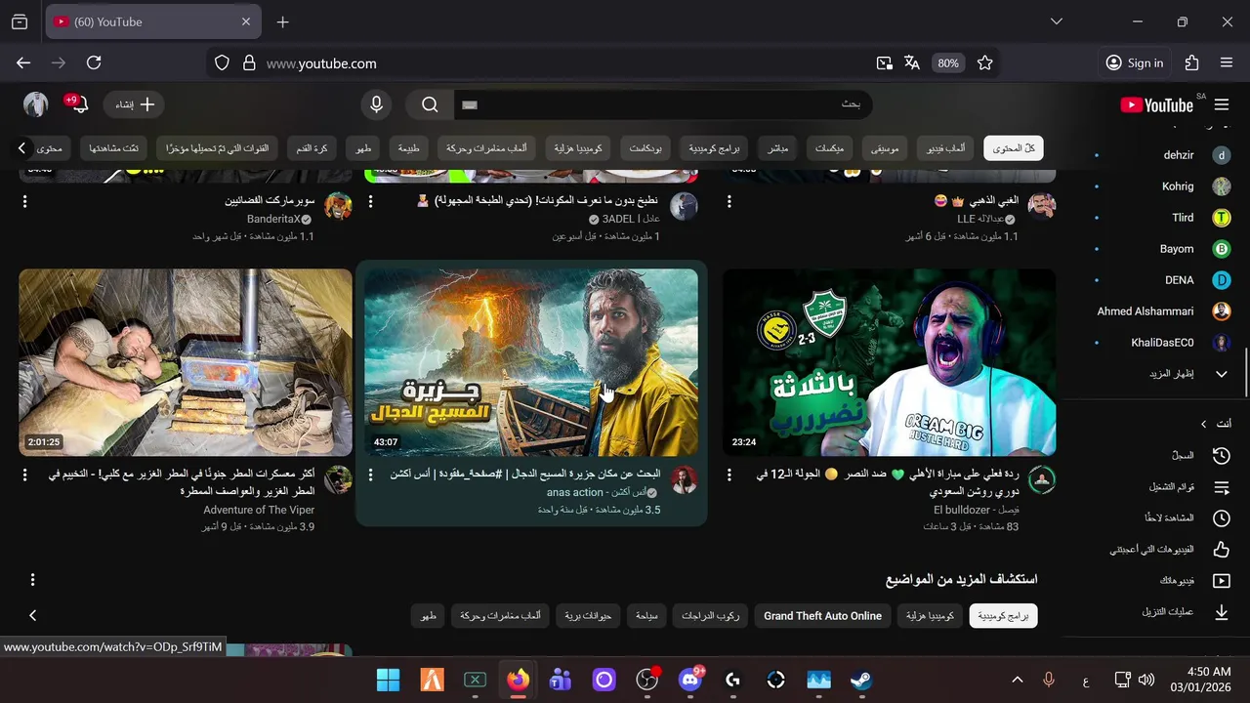Open Firefox extensions puzzle icon

pos(1191,62)
